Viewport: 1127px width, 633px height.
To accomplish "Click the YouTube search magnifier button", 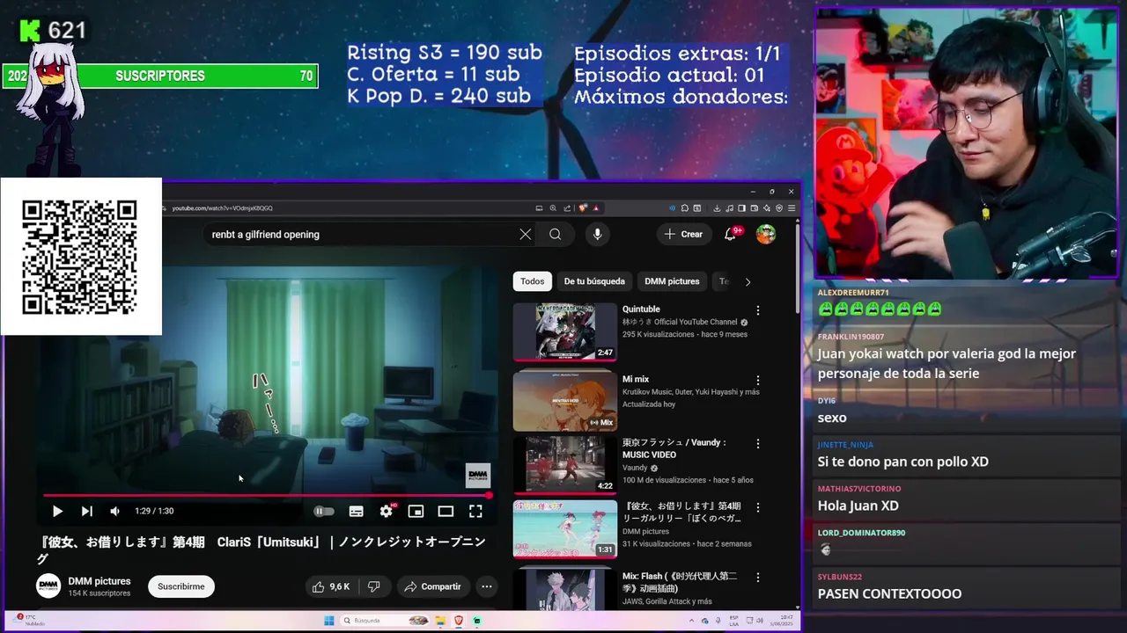I will click(x=555, y=234).
